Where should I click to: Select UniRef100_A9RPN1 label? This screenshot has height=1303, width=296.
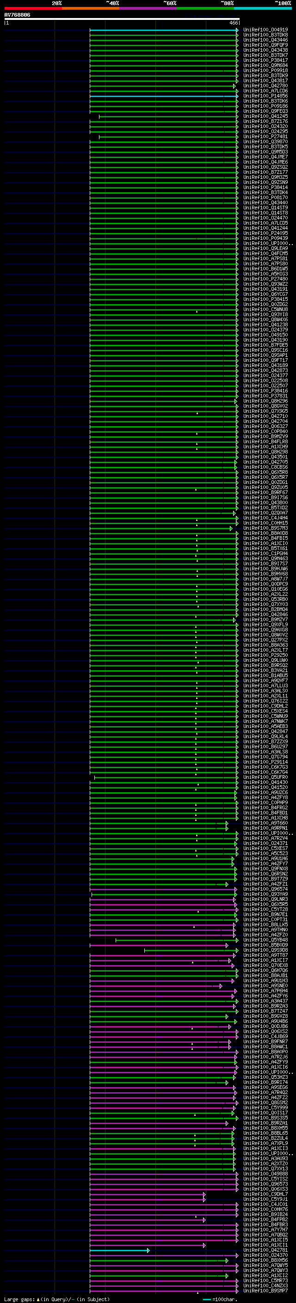(265, 828)
